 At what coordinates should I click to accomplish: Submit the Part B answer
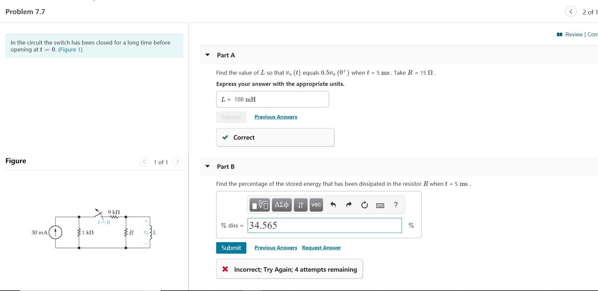pos(231,248)
